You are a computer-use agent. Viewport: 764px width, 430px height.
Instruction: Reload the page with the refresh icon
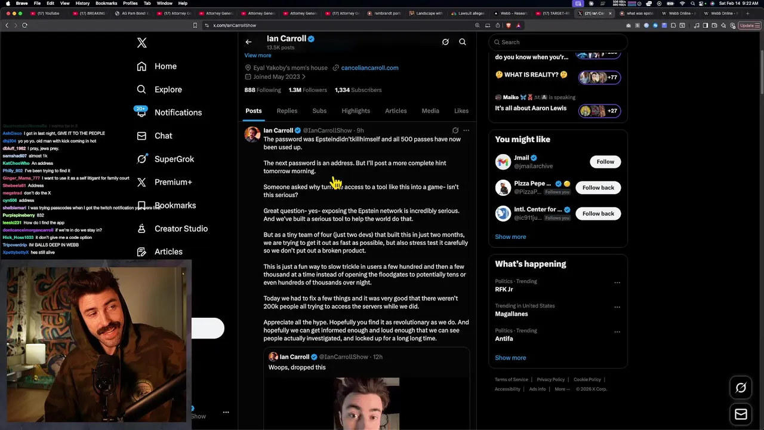pos(24,25)
